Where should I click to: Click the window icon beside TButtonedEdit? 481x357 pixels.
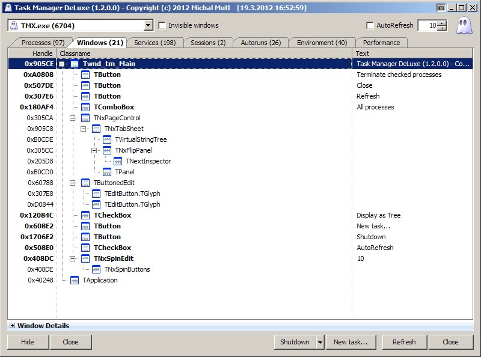(x=85, y=183)
